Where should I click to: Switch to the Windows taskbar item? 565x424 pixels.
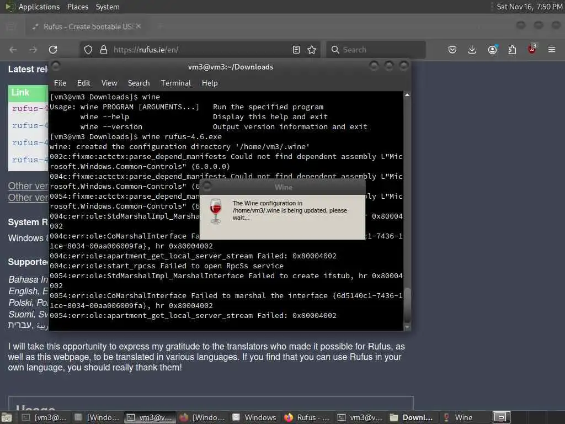click(x=254, y=417)
